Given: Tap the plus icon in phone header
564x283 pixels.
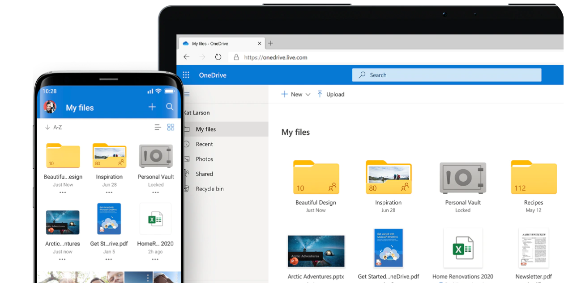Looking at the screenshot, I should 152,107.
